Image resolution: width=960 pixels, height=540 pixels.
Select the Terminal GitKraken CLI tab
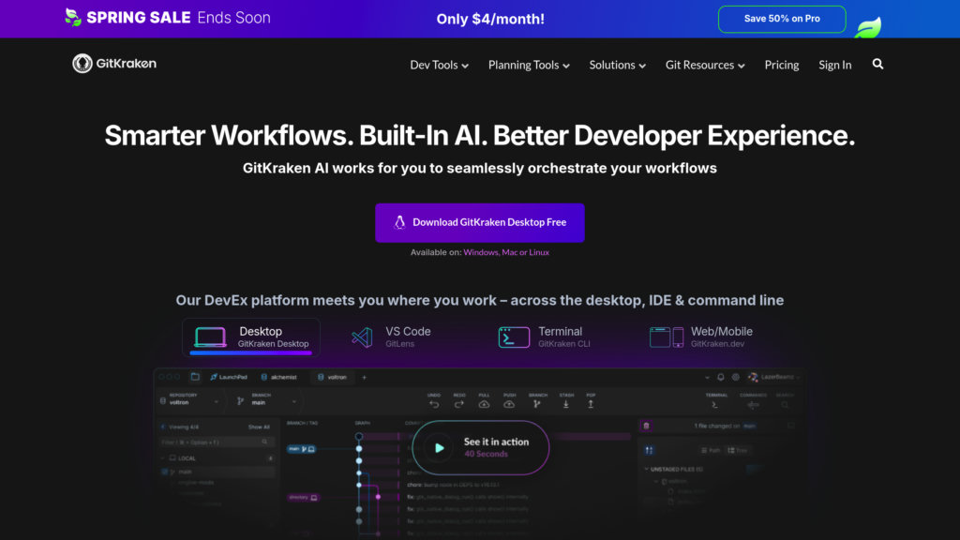545,337
